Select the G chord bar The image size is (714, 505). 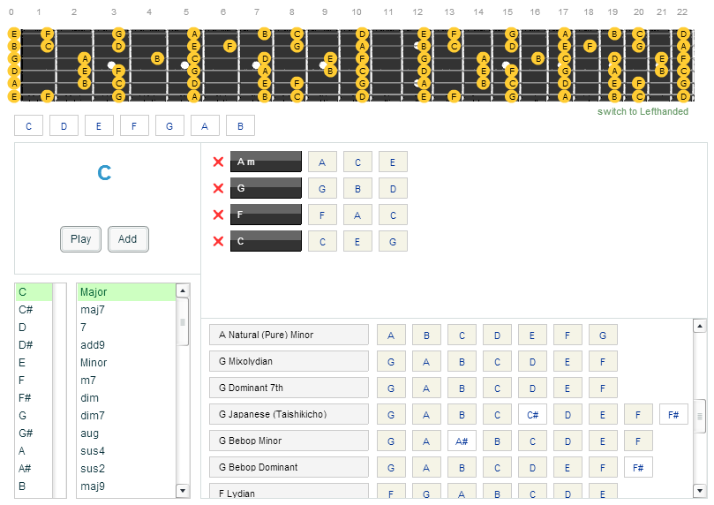(266, 188)
